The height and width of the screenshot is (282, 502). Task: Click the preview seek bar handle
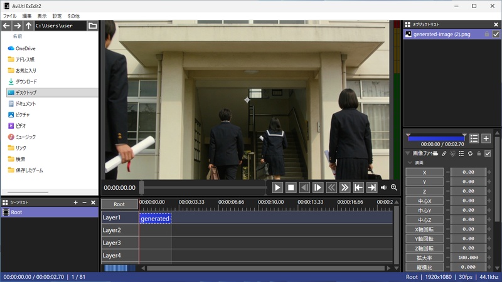pyautogui.click(x=141, y=187)
